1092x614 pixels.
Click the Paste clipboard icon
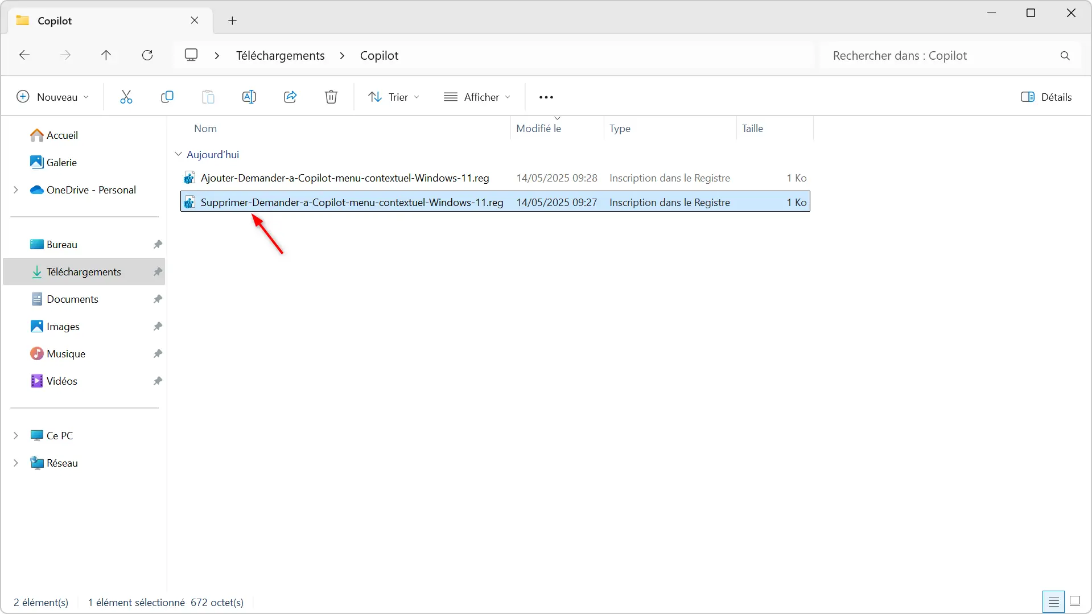pyautogui.click(x=208, y=97)
